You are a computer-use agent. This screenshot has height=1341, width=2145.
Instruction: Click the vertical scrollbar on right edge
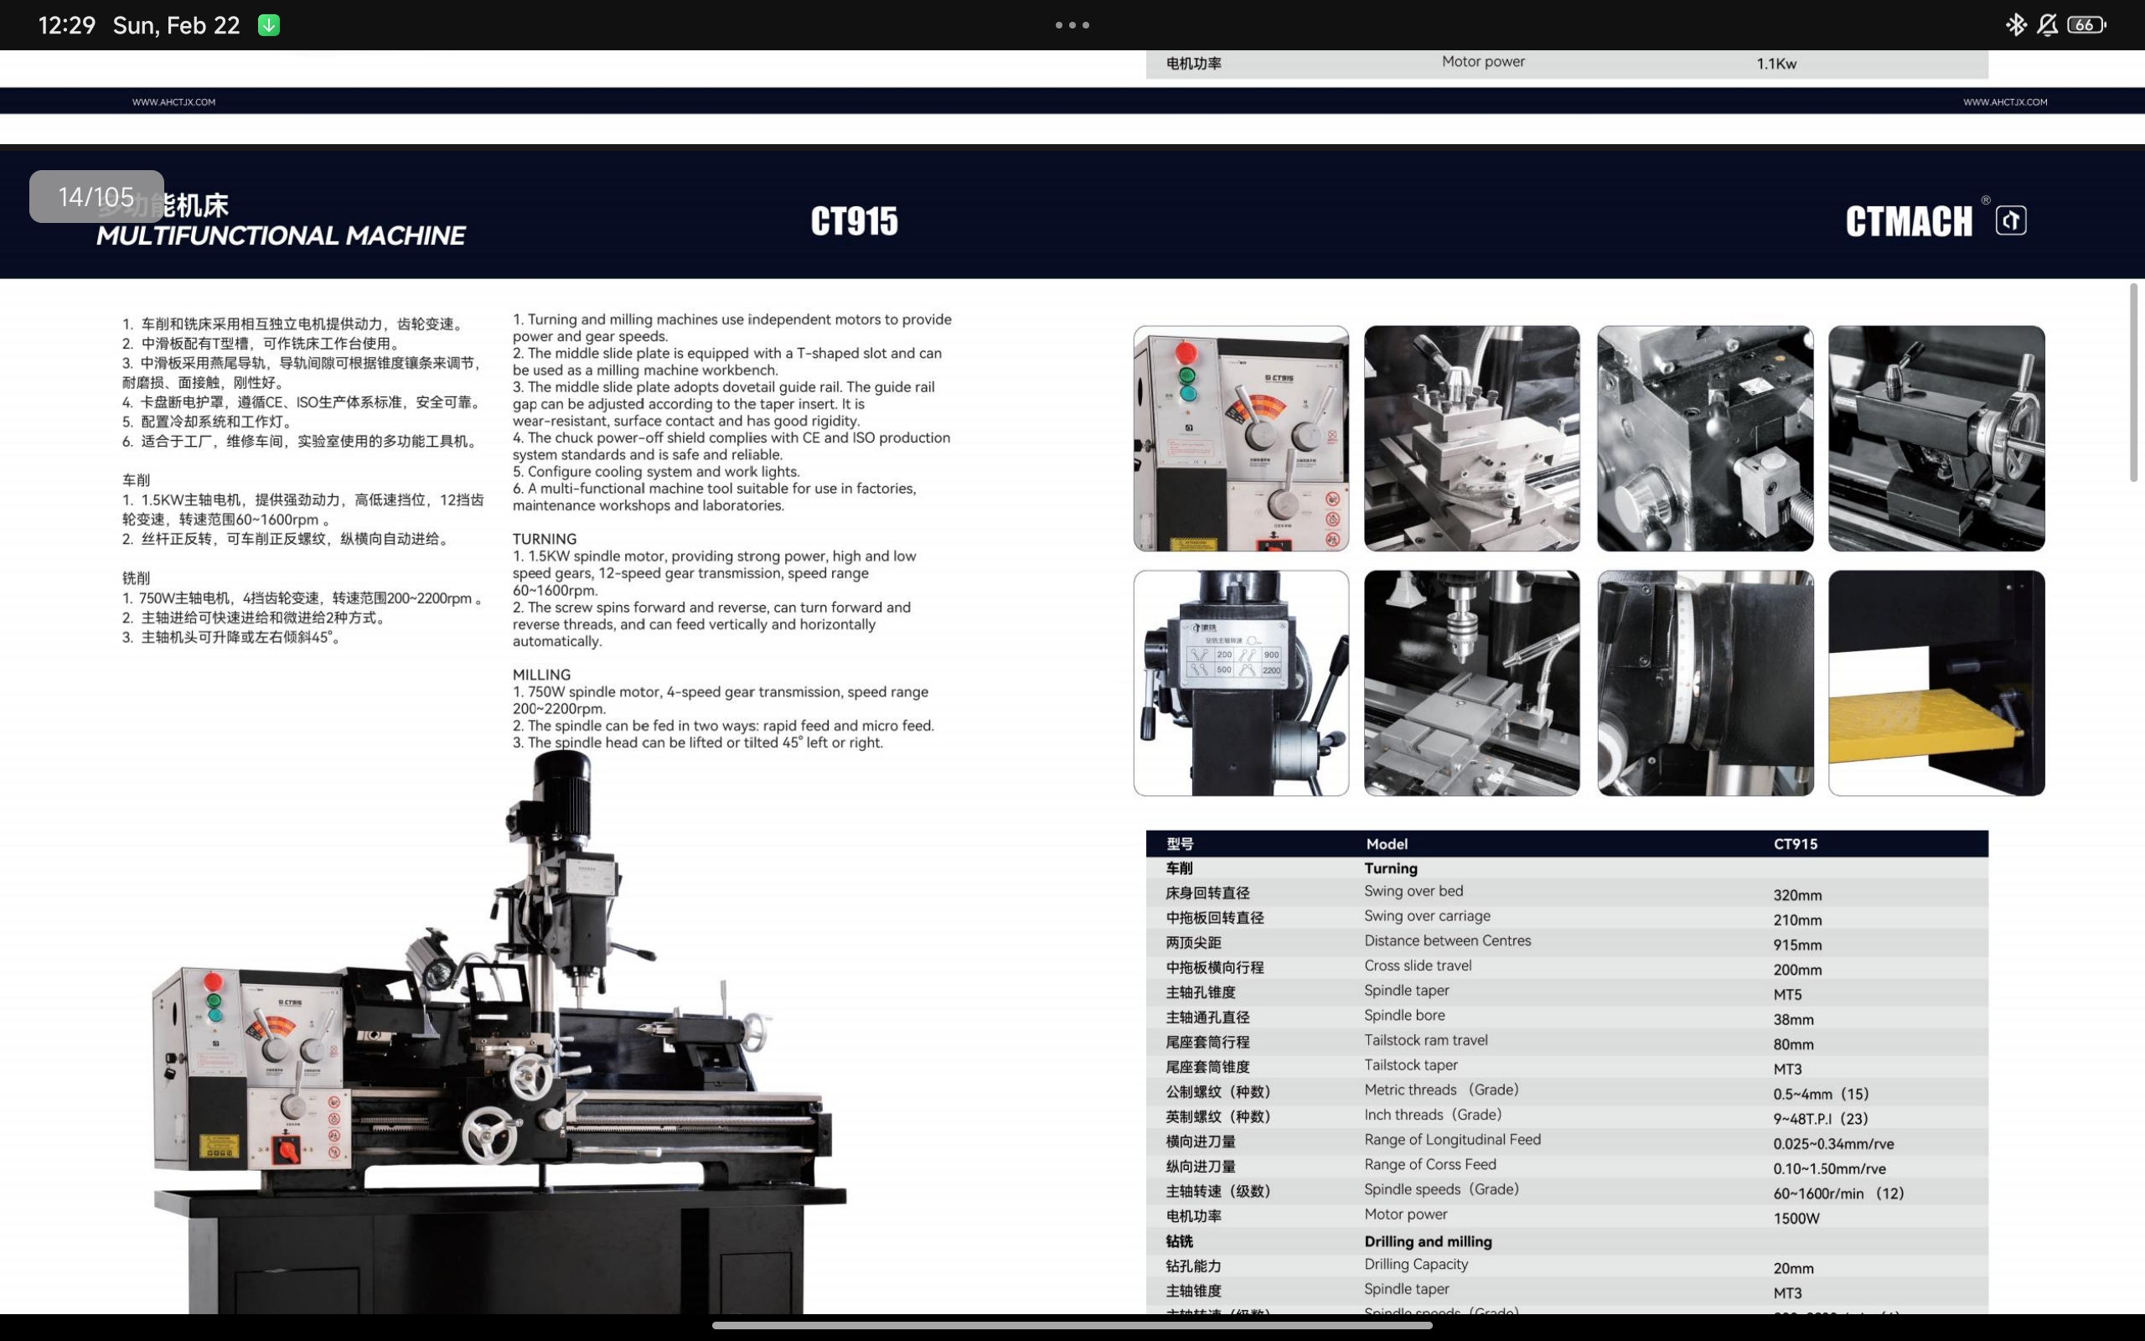(x=2132, y=383)
